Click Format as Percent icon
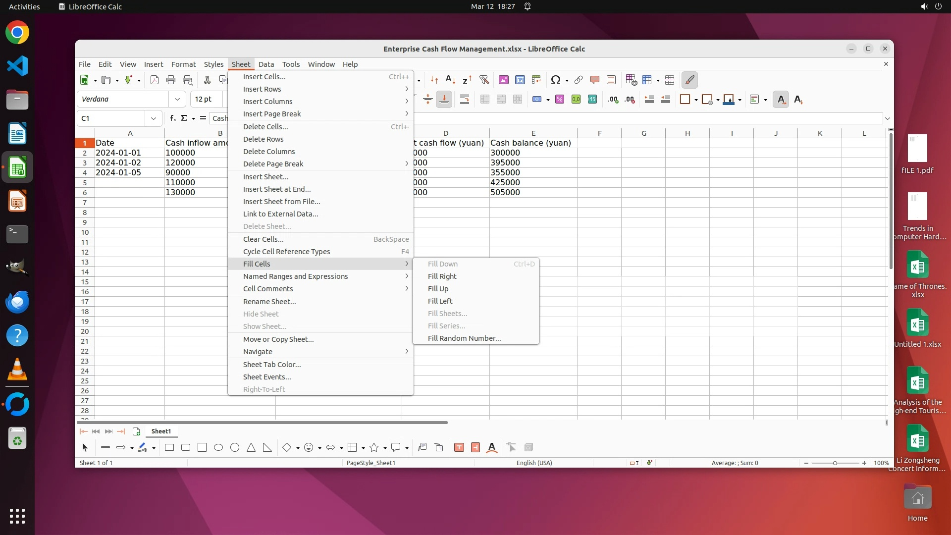 560,100
